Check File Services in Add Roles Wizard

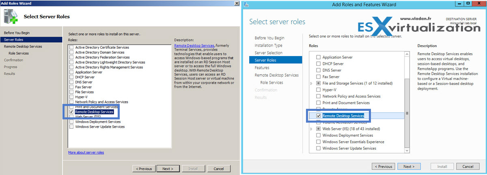71,92
